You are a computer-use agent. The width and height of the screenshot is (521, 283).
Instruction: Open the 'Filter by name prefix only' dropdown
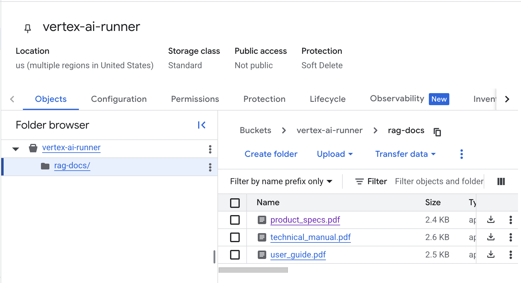[x=281, y=181]
